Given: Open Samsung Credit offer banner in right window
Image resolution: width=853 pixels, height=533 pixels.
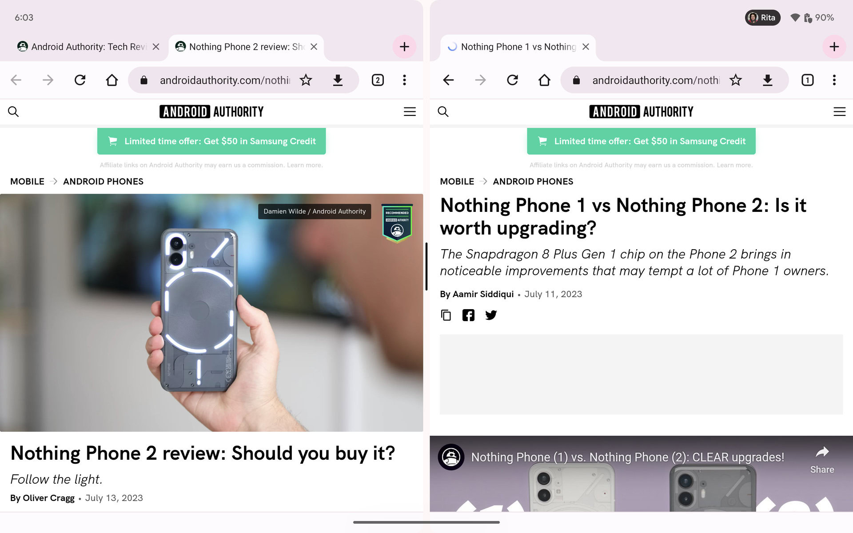Looking at the screenshot, I should pos(641,141).
